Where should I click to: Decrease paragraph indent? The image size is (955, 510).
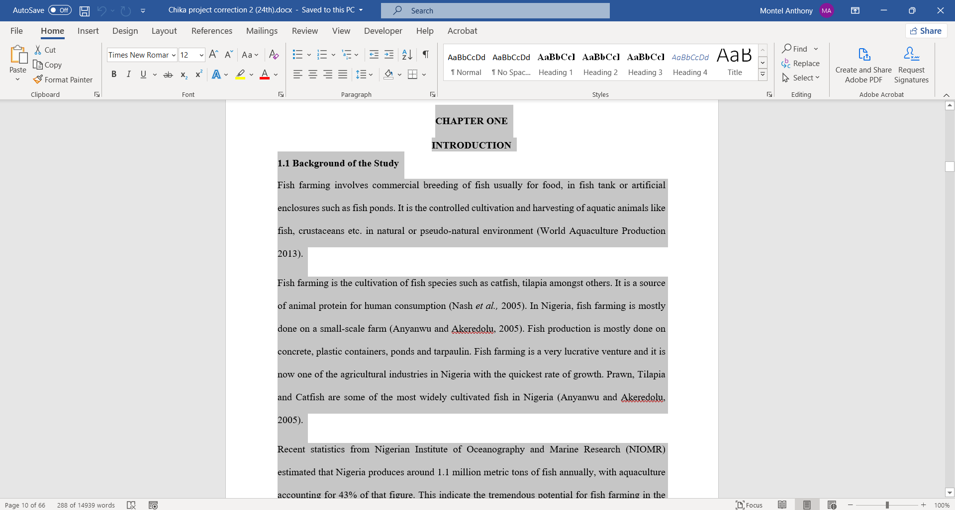click(x=374, y=55)
